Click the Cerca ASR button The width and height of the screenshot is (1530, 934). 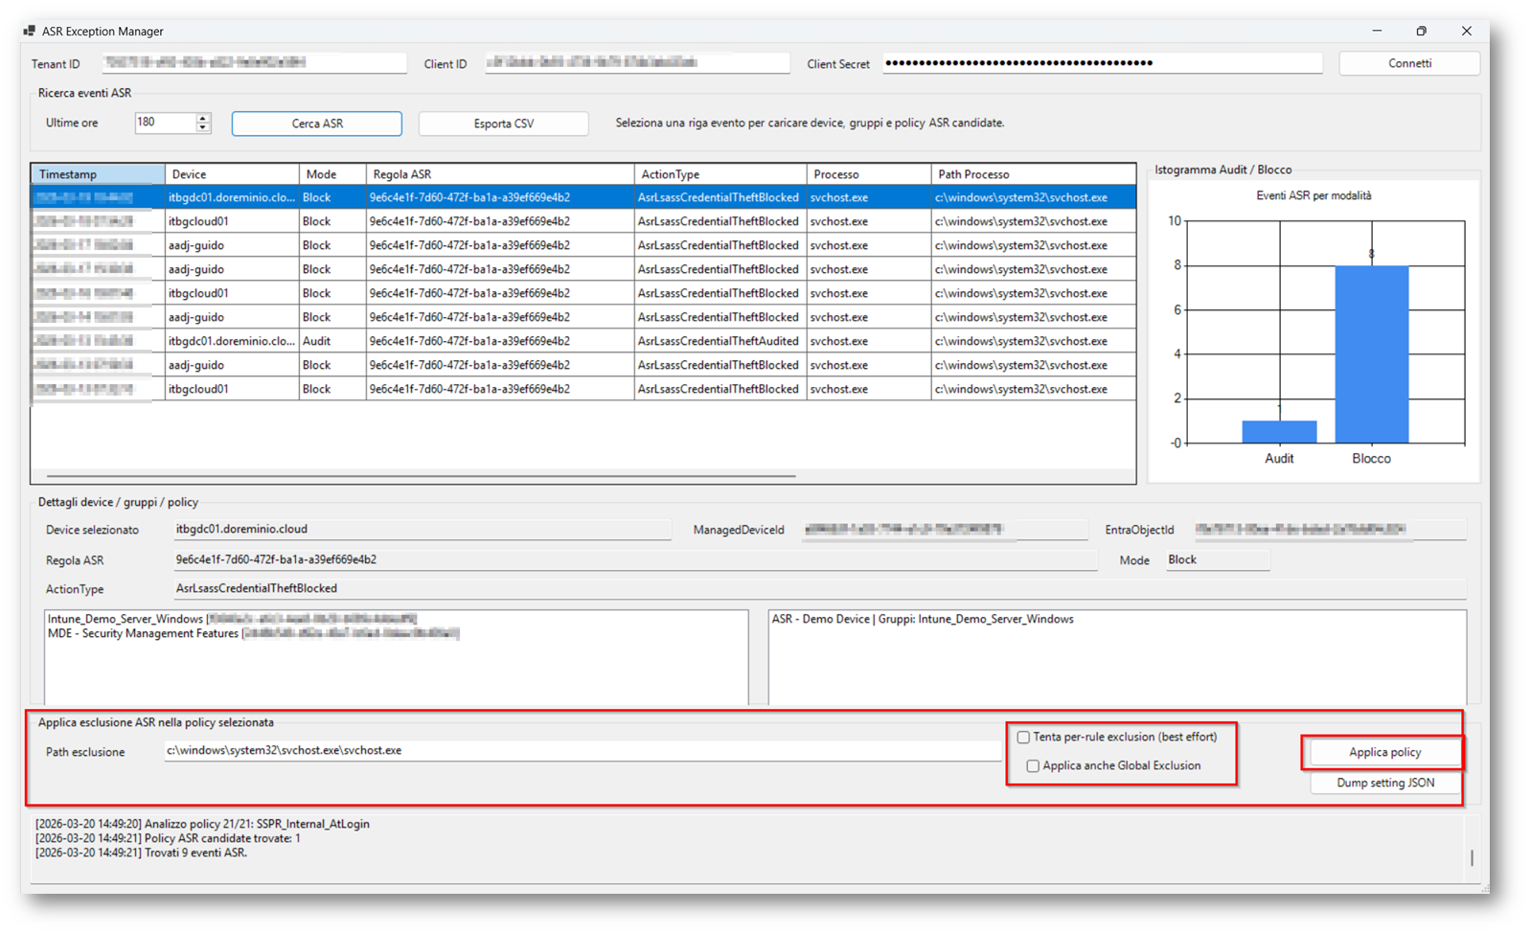(317, 124)
